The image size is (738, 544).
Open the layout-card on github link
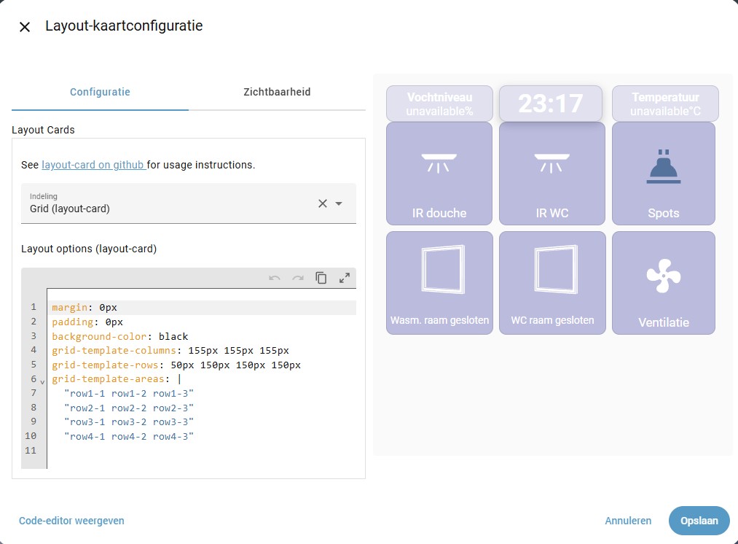click(93, 165)
